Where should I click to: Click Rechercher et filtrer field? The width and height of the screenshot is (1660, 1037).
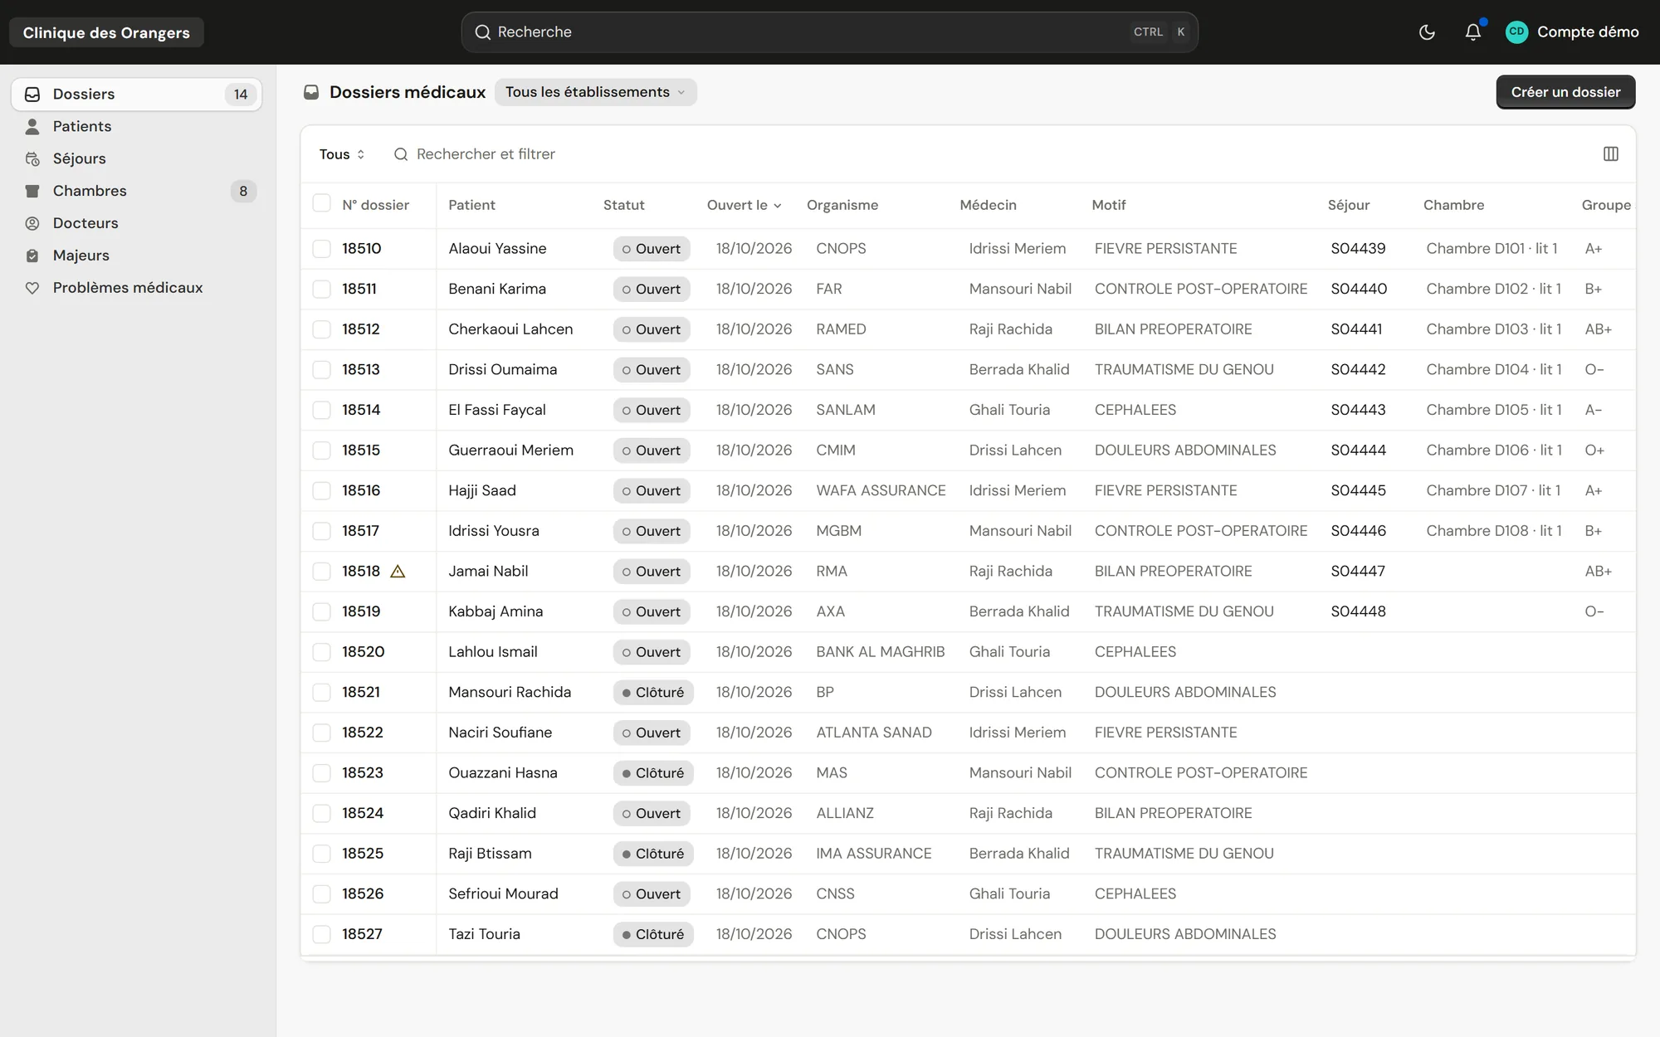(x=486, y=154)
